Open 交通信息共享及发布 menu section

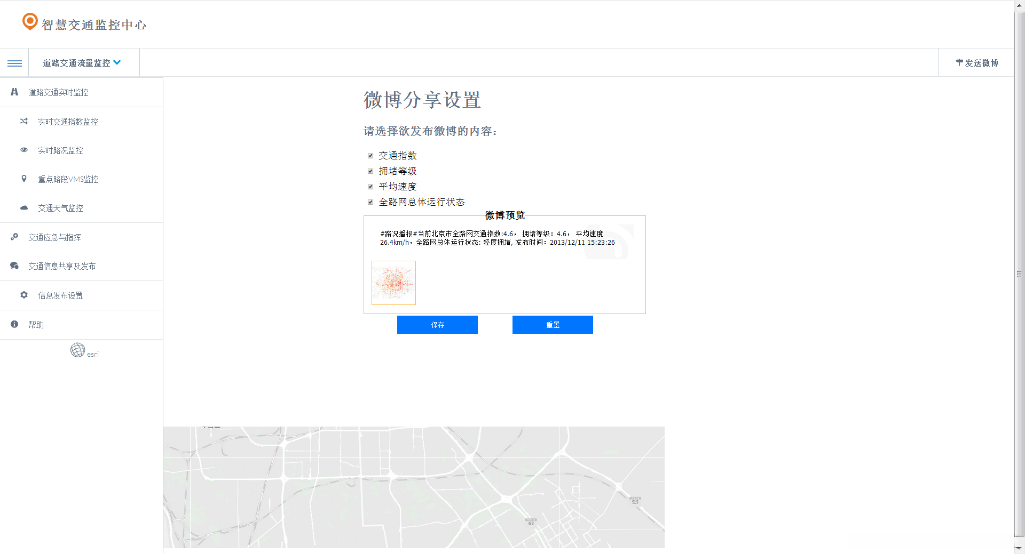click(81, 266)
